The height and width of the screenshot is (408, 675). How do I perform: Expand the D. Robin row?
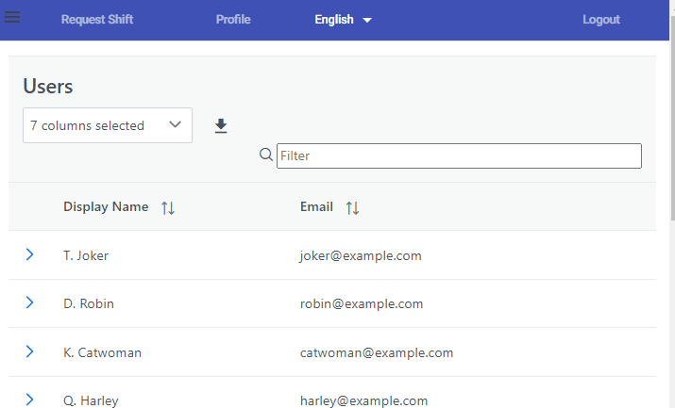click(x=29, y=302)
